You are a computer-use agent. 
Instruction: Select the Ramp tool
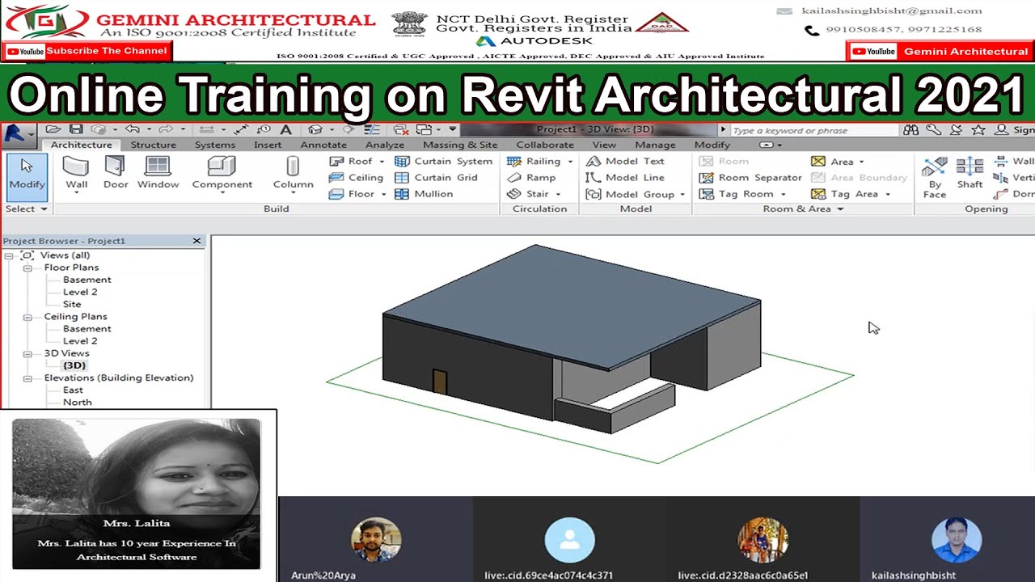point(531,177)
